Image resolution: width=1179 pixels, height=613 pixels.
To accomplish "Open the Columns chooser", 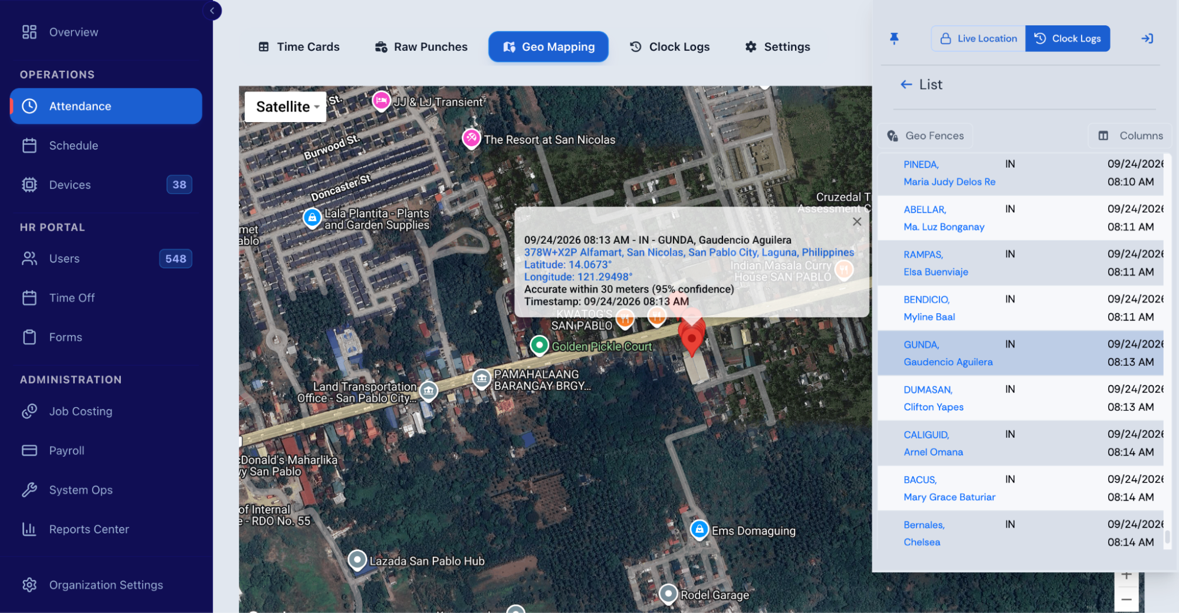I will coord(1130,136).
